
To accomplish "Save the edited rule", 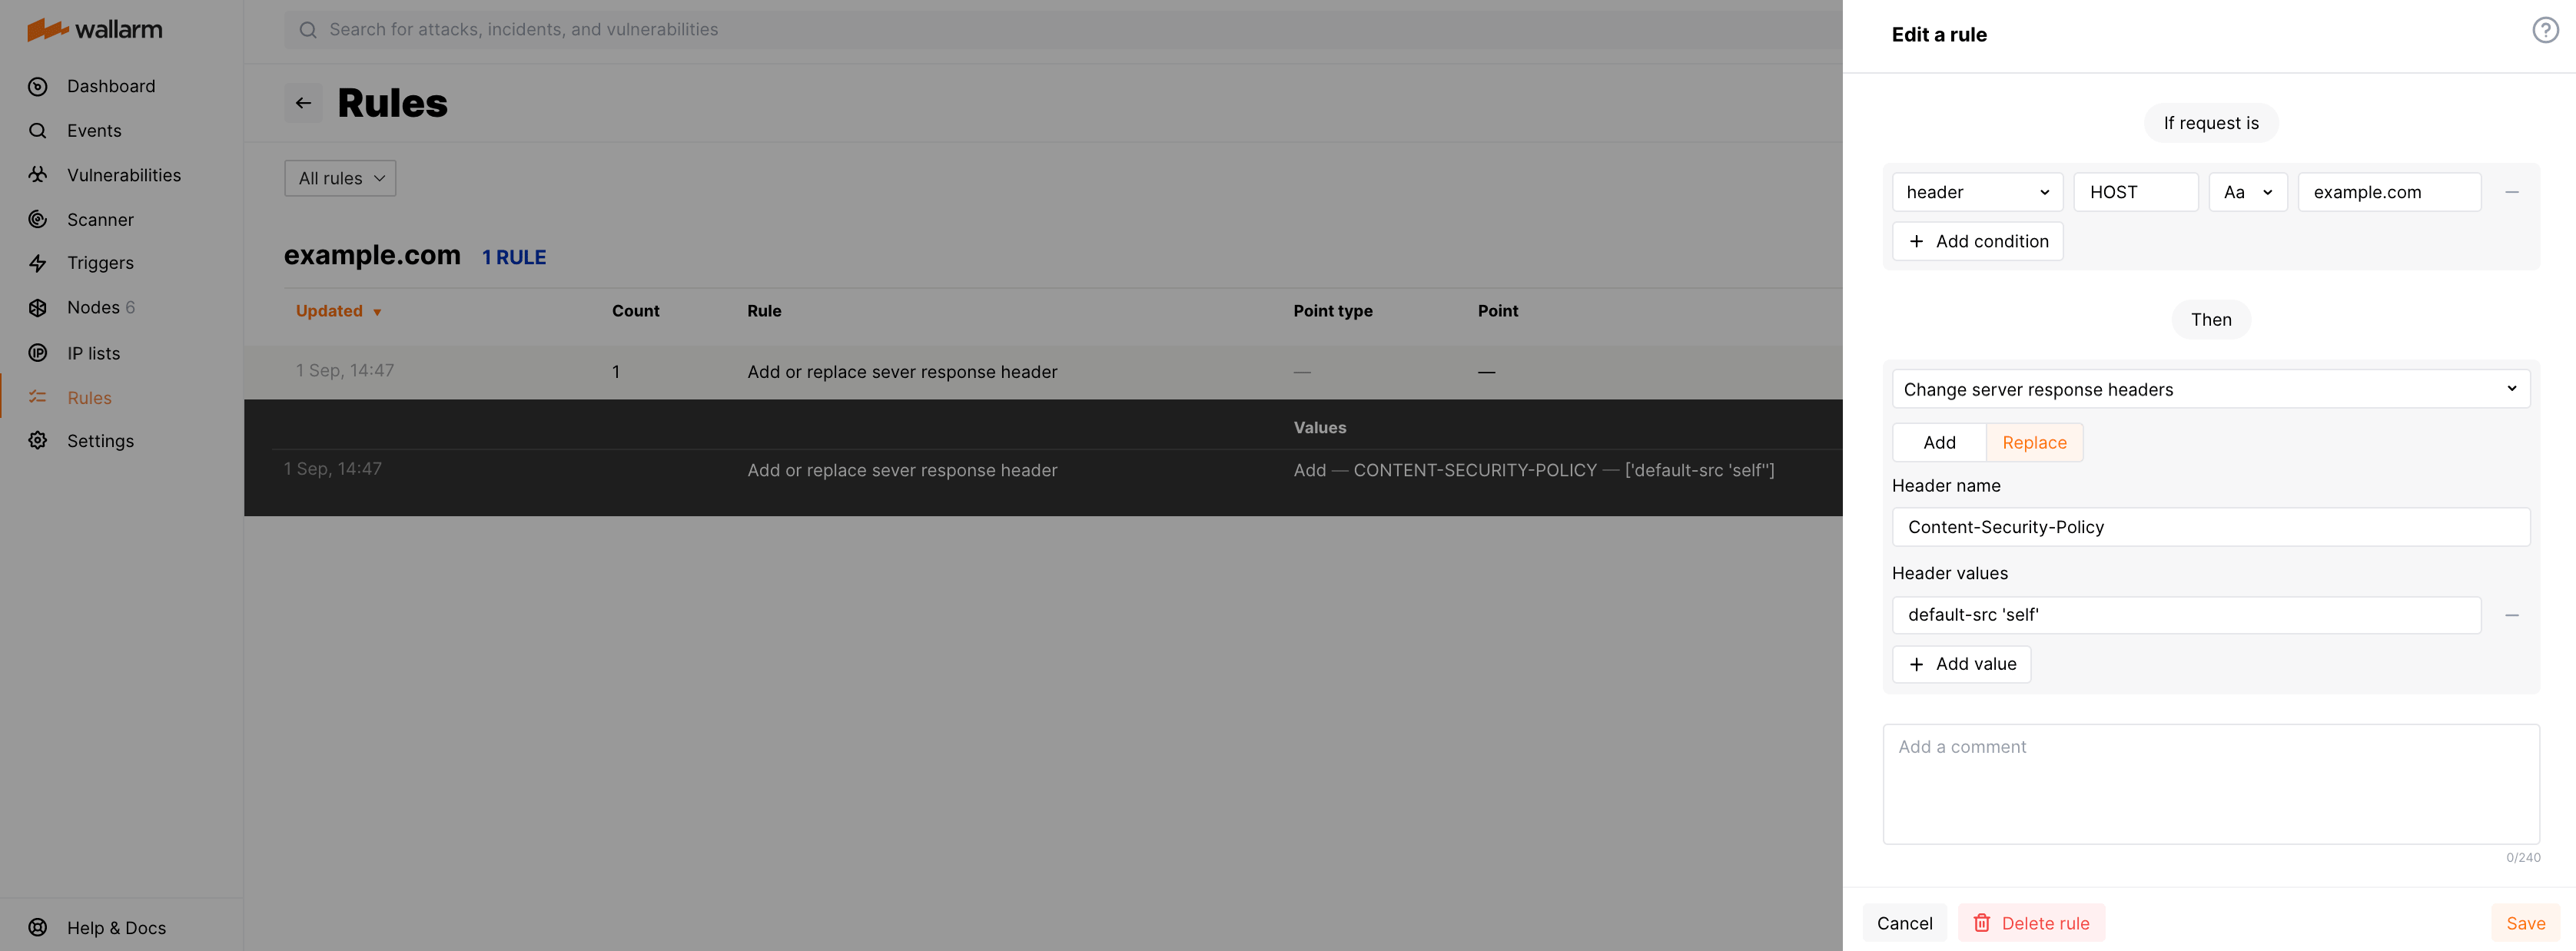I will click(2525, 922).
